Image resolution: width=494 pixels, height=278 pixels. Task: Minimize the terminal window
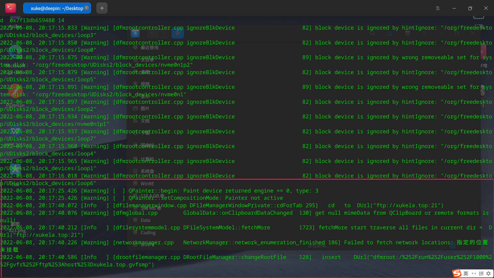coord(454,8)
